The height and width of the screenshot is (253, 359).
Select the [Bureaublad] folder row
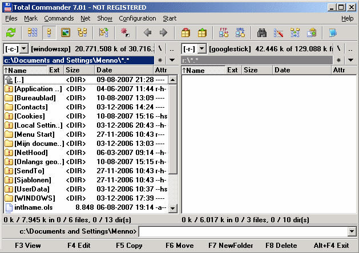click(86, 98)
